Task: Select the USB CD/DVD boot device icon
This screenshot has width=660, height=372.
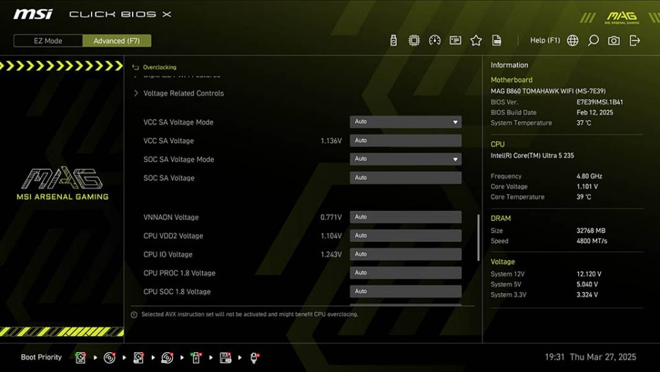Action: pyautogui.click(x=167, y=358)
